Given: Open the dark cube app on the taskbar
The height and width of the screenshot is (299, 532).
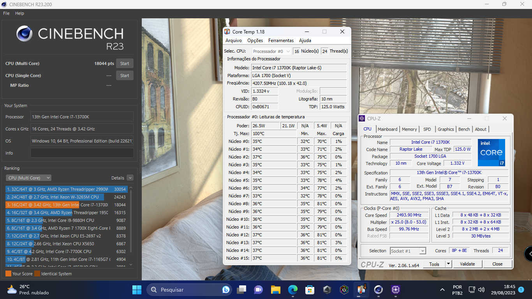Looking at the screenshot, I should pyautogui.click(x=327, y=290).
